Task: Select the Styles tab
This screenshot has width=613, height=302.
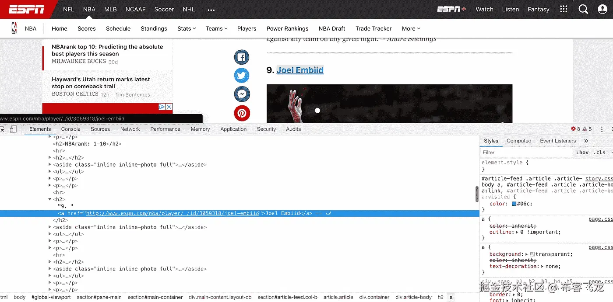Action: [x=491, y=141]
